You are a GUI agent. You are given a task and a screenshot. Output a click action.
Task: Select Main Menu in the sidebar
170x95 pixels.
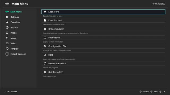tap(16, 12)
